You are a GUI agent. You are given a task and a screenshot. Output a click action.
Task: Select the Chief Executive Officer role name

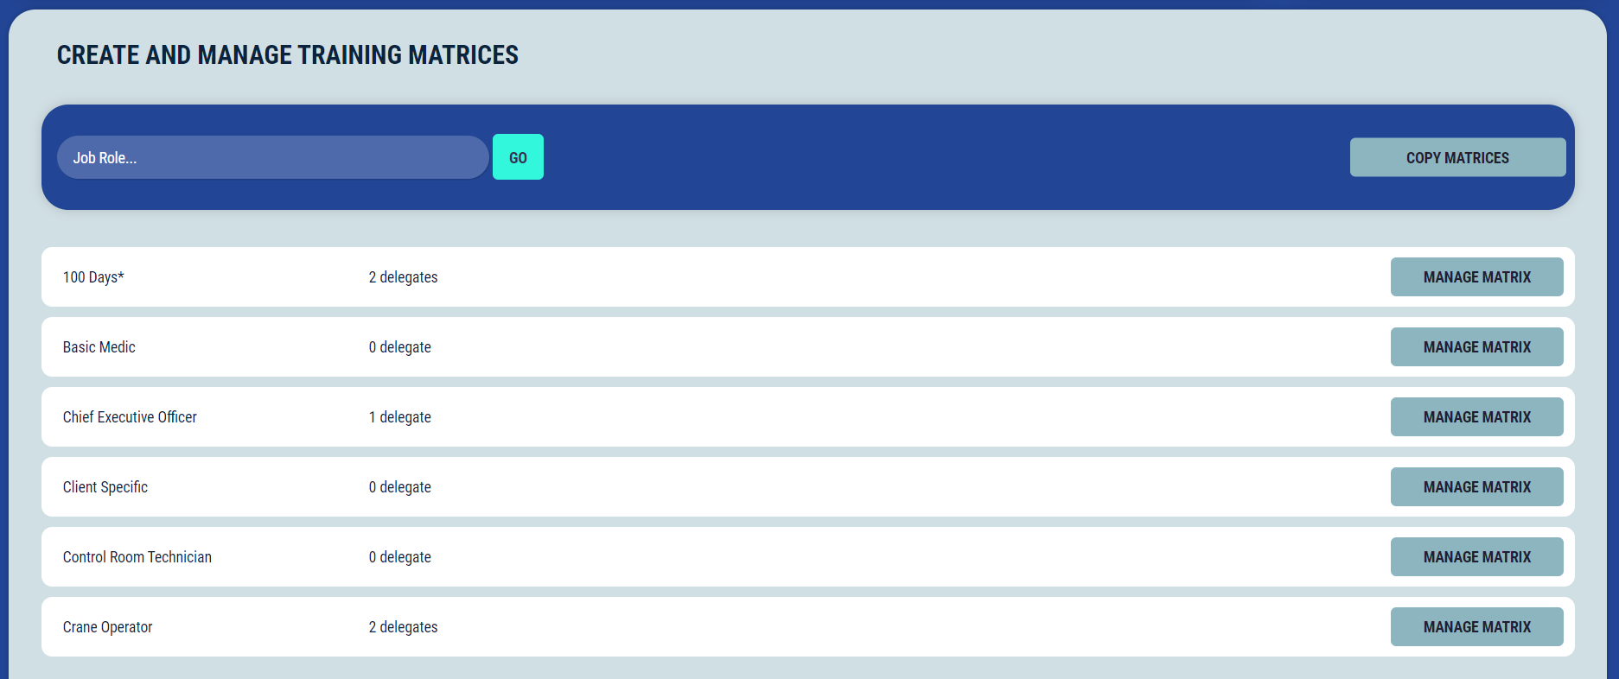[x=130, y=417]
